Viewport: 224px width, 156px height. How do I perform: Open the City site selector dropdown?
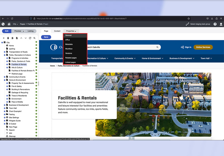(15, 24)
